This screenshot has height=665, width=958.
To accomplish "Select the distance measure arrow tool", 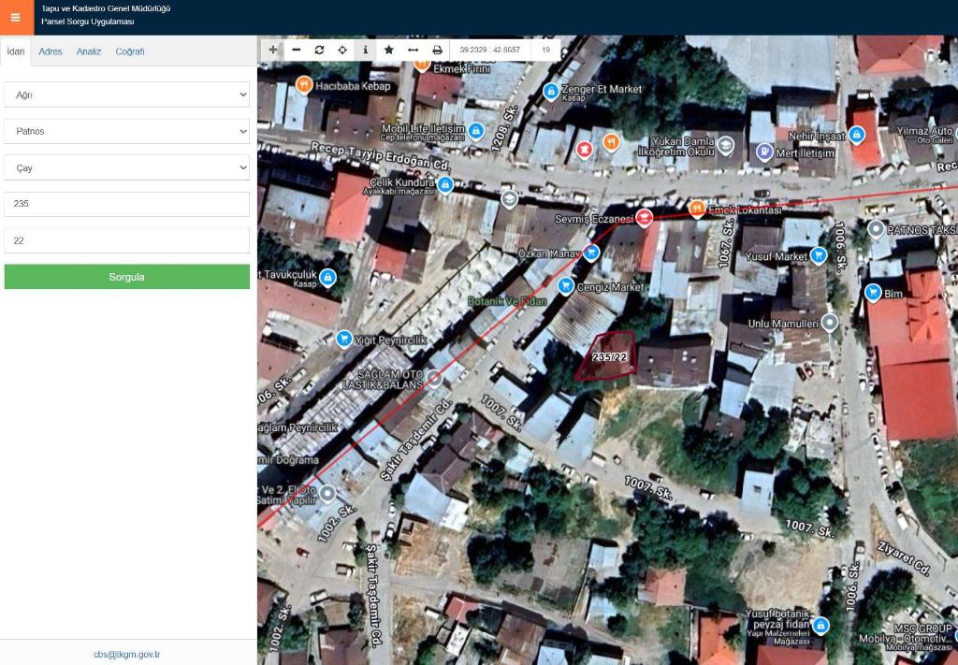I will coord(413,51).
